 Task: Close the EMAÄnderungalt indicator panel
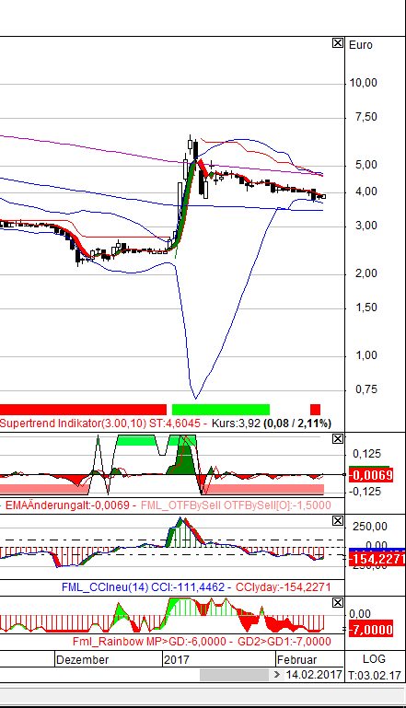pyautogui.click(x=337, y=439)
